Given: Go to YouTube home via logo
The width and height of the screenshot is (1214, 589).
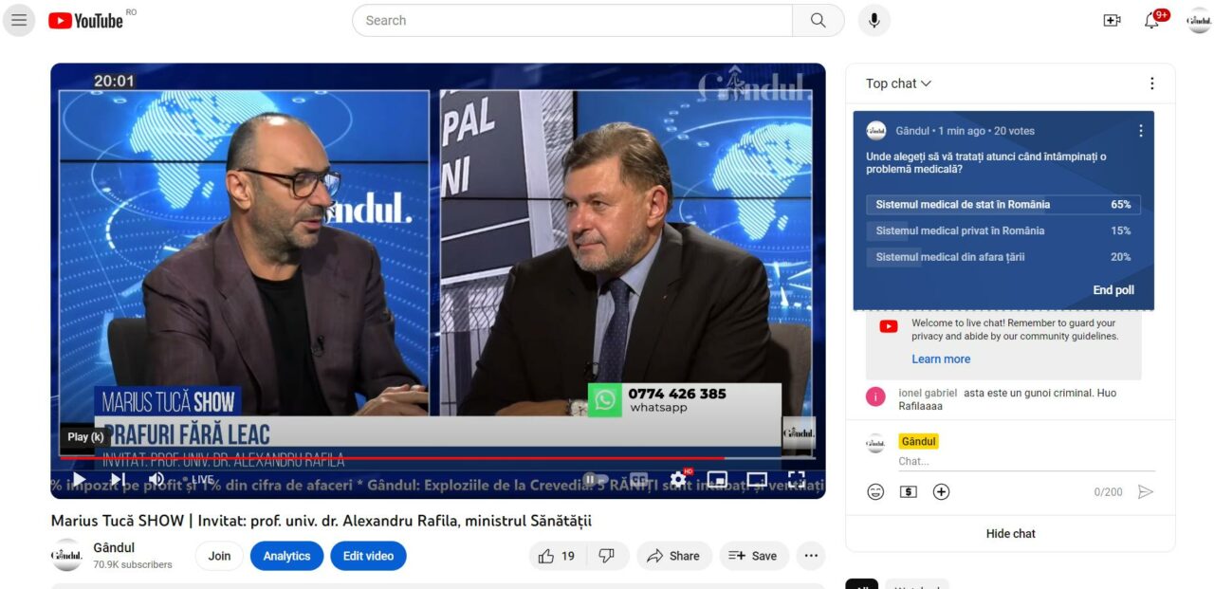Looking at the screenshot, I should (x=87, y=20).
